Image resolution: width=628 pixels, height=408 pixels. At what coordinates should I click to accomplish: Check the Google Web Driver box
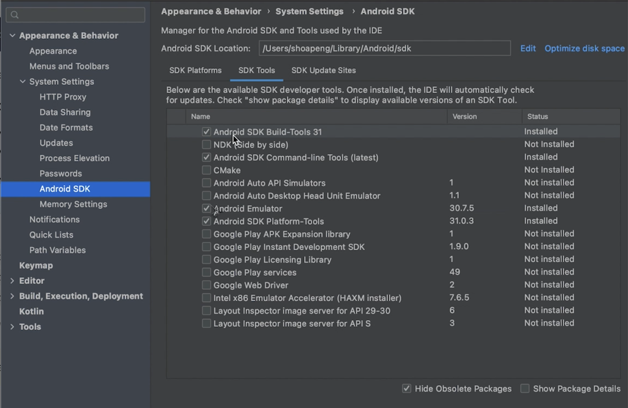pyautogui.click(x=206, y=285)
